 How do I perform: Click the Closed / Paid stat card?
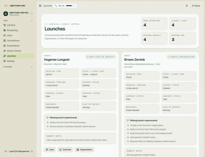pos(182,24)
